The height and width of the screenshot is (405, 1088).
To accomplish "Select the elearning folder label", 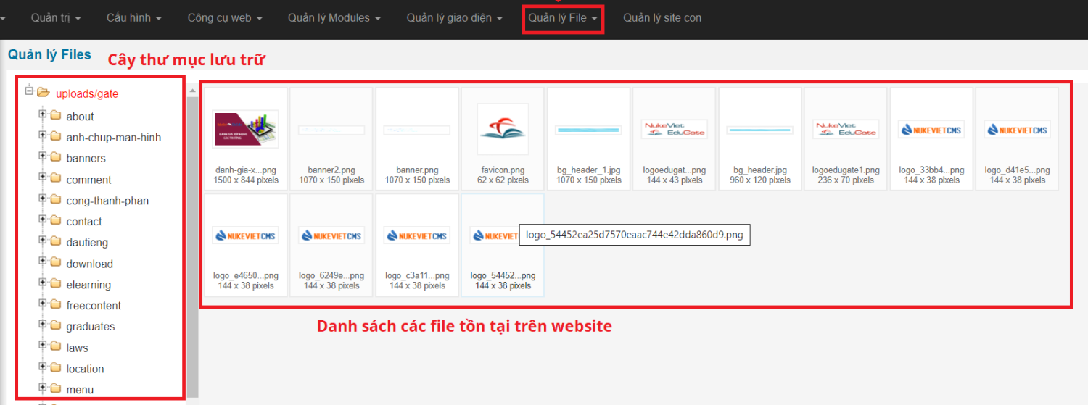I will [x=88, y=285].
